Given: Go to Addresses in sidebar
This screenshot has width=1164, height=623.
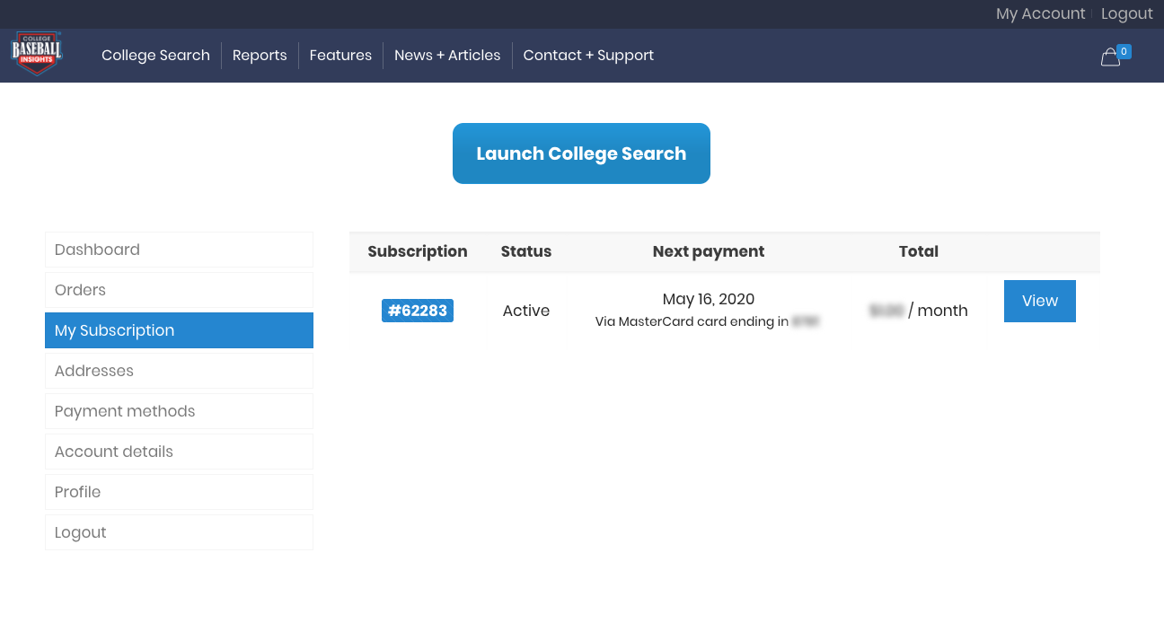Looking at the screenshot, I should 179,371.
